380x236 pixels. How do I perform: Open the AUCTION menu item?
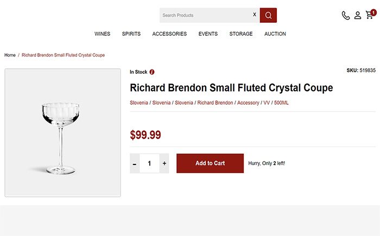point(275,34)
